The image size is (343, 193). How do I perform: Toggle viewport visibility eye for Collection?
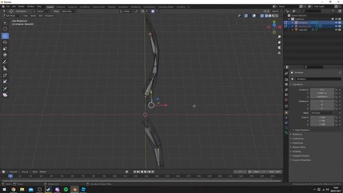coord(336,19)
